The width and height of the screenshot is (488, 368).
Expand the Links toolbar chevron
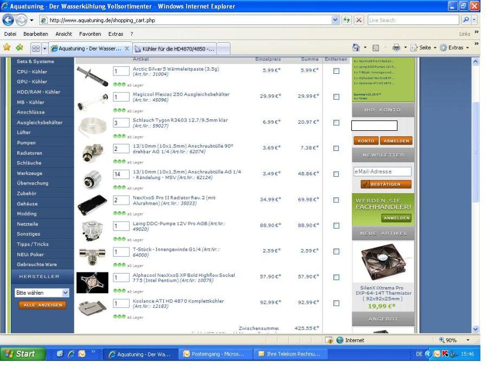tap(477, 33)
